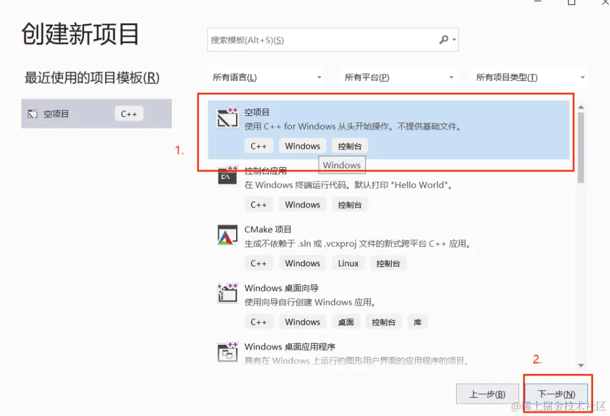Click the template list scrollbar thumb
This screenshot has width=610, height=416.
tap(581, 148)
